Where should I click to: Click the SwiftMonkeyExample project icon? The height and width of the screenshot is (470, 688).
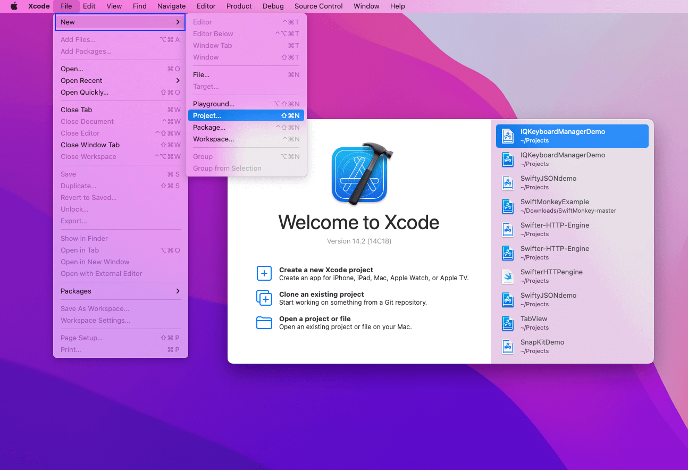point(508,206)
